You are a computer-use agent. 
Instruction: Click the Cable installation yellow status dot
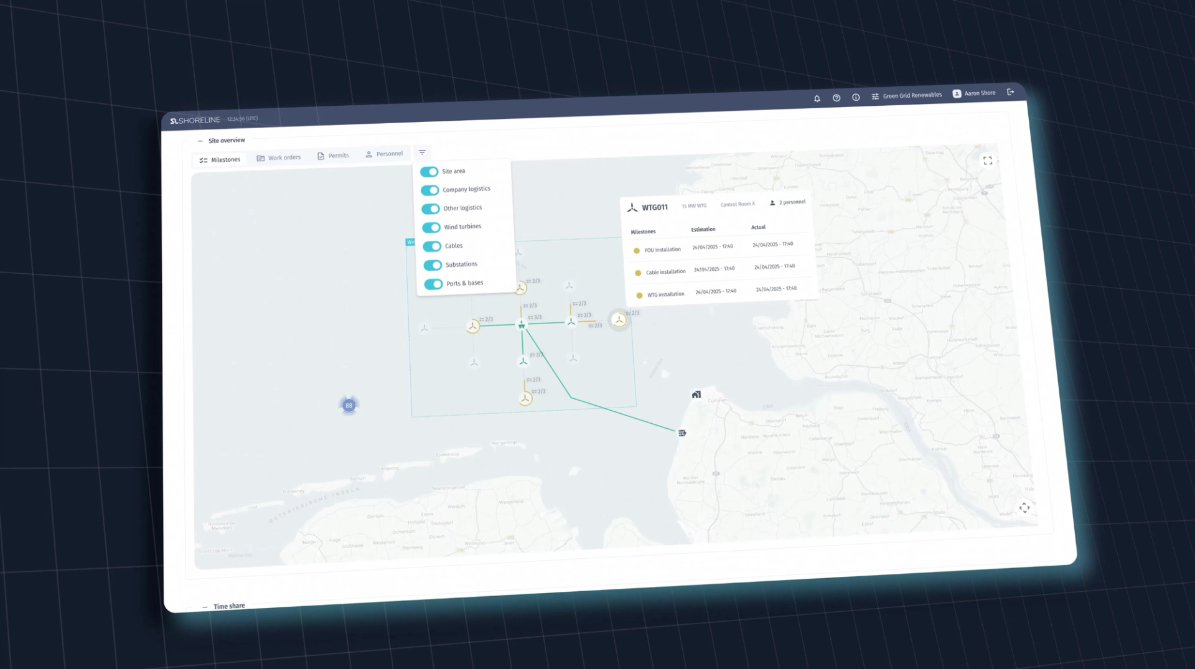(x=638, y=273)
